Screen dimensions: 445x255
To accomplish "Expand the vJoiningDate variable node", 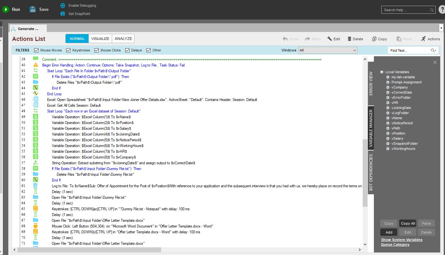I will tap(388, 108).
